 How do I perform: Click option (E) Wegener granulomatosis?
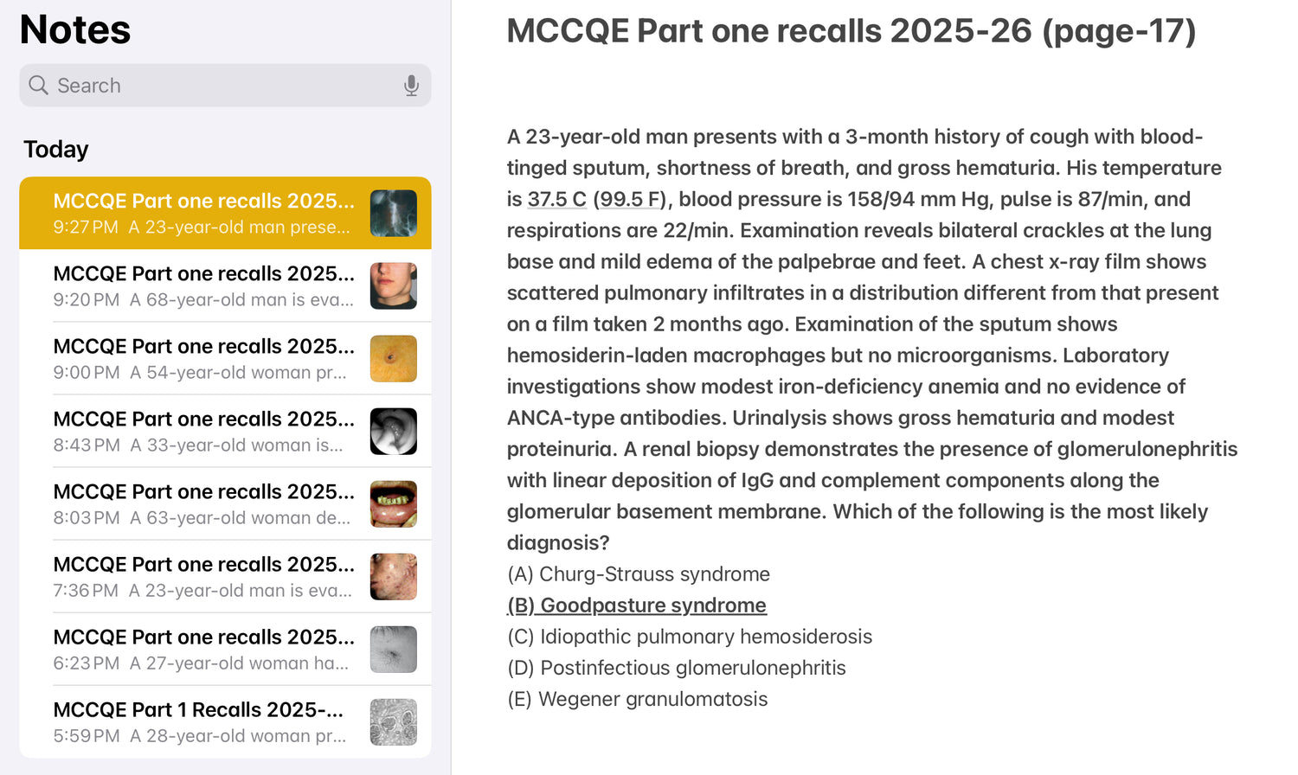[x=637, y=699]
